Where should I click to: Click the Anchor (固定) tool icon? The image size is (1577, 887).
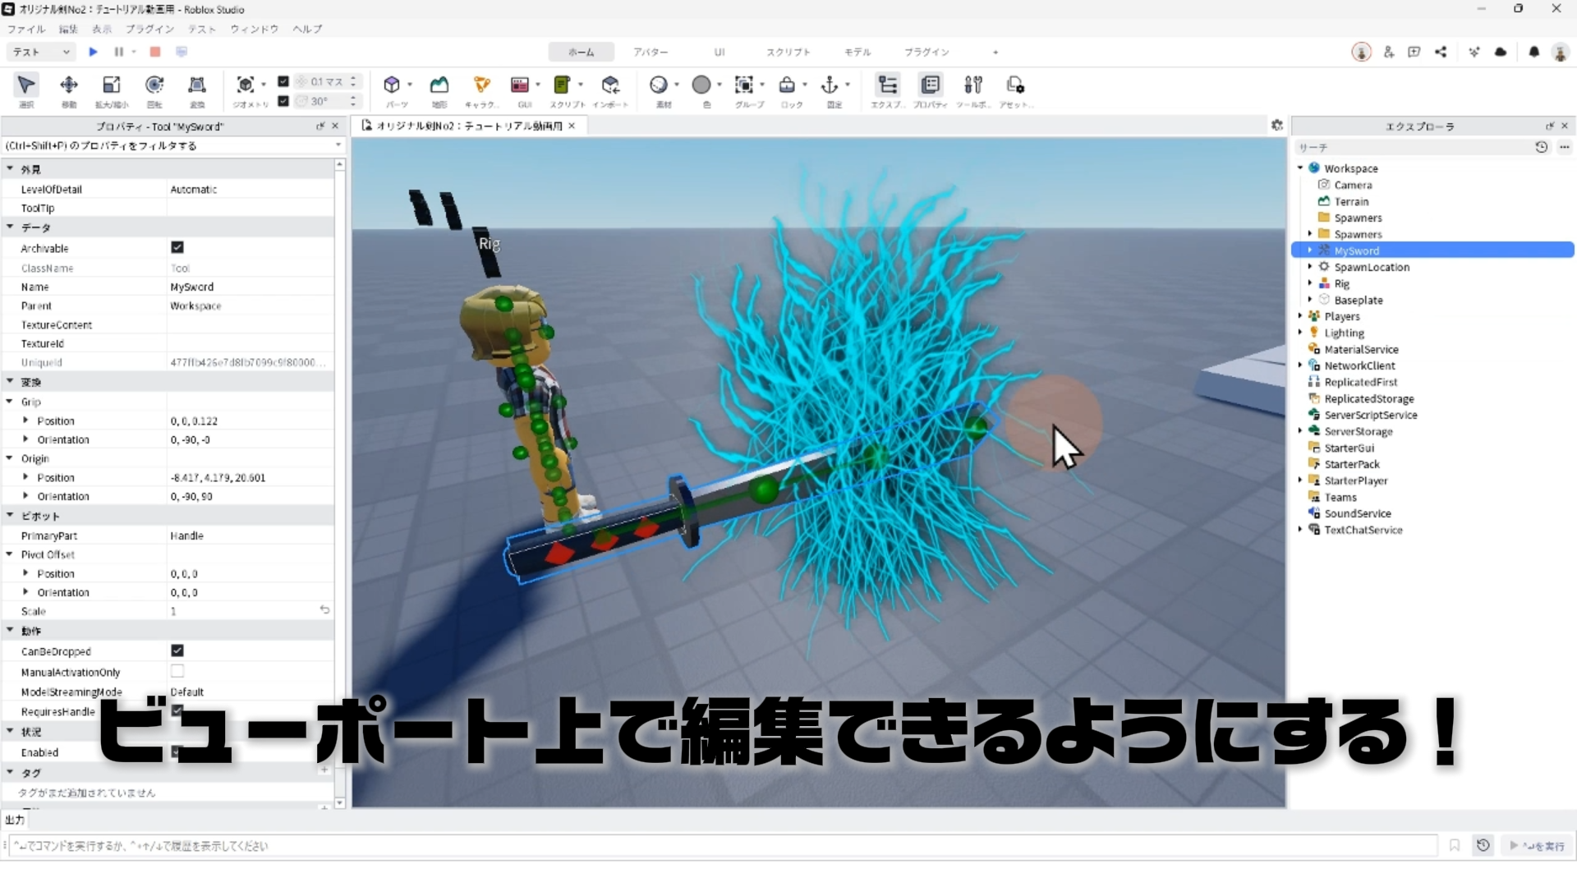pyautogui.click(x=830, y=85)
